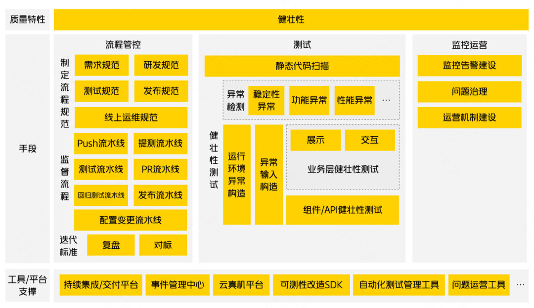This screenshot has width=534, height=308.
Task: Select the 问题治理 block
Action: (470, 92)
